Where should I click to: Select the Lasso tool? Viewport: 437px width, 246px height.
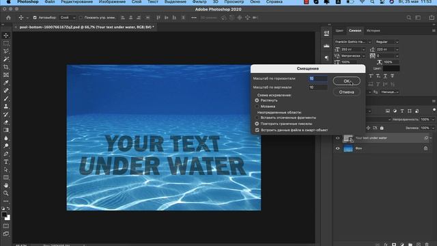[x=6, y=51]
